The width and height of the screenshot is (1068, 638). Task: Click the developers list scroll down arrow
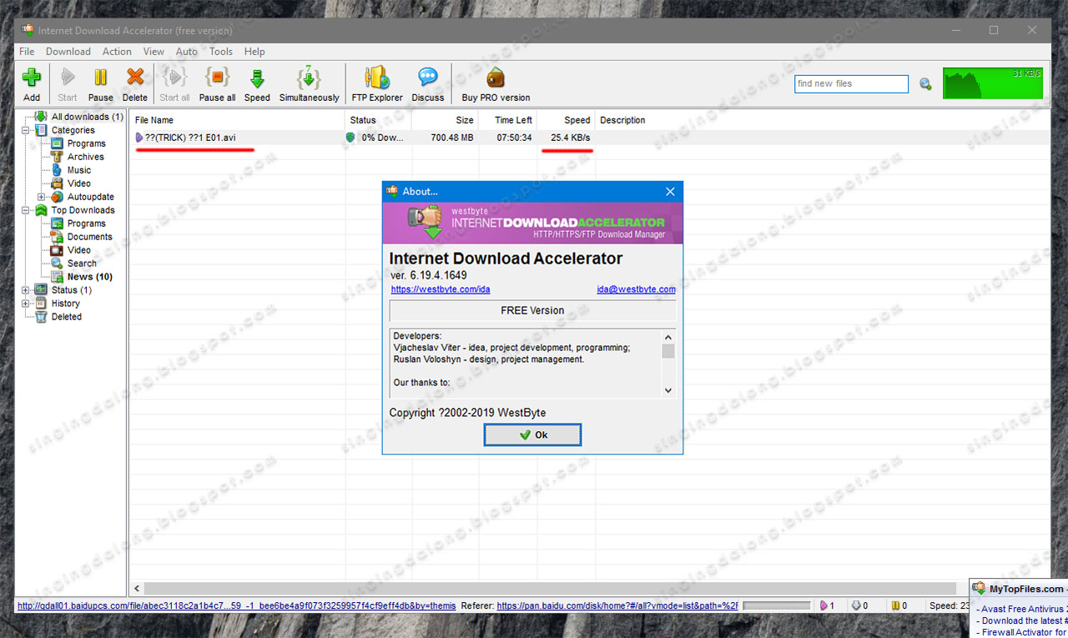coord(668,389)
